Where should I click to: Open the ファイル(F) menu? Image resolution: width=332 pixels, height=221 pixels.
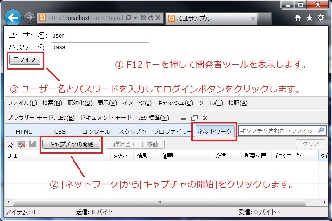point(22,103)
